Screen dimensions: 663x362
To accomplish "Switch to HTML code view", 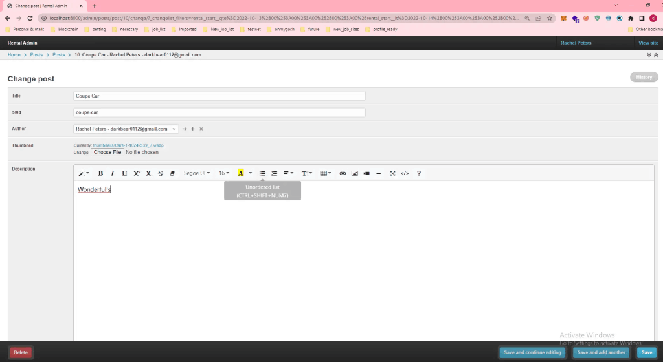I will 405,173.
